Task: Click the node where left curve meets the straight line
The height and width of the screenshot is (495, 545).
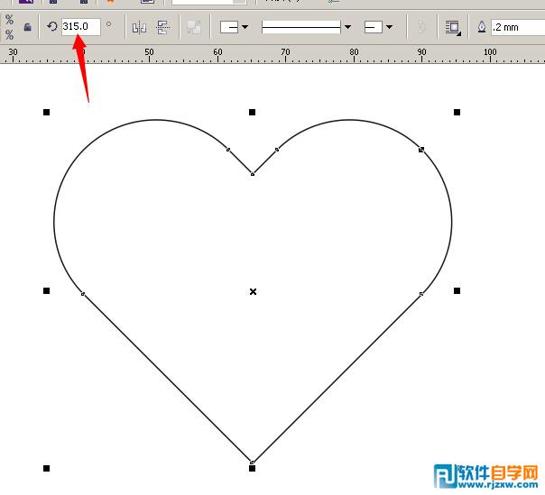Action: (x=83, y=294)
